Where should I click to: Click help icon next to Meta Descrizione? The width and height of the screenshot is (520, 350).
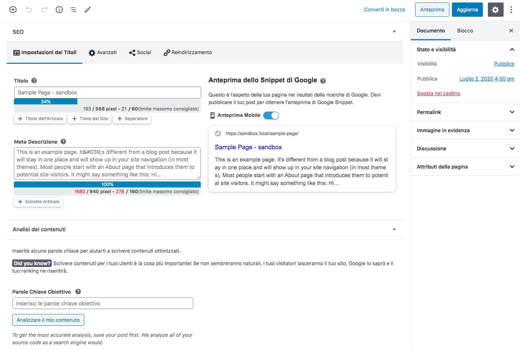point(63,141)
